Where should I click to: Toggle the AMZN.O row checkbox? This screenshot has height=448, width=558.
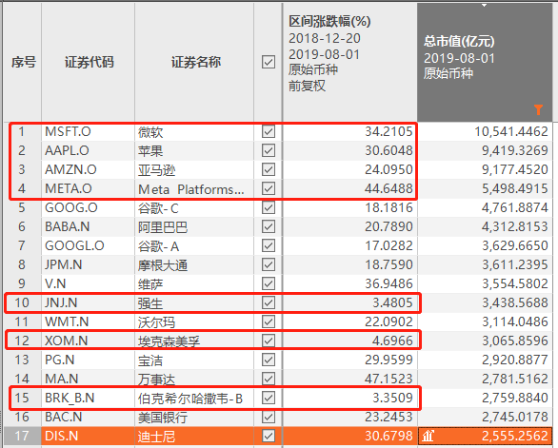[269, 169]
